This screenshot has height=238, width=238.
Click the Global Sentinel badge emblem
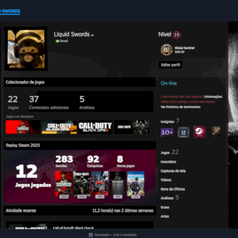[167, 49]
